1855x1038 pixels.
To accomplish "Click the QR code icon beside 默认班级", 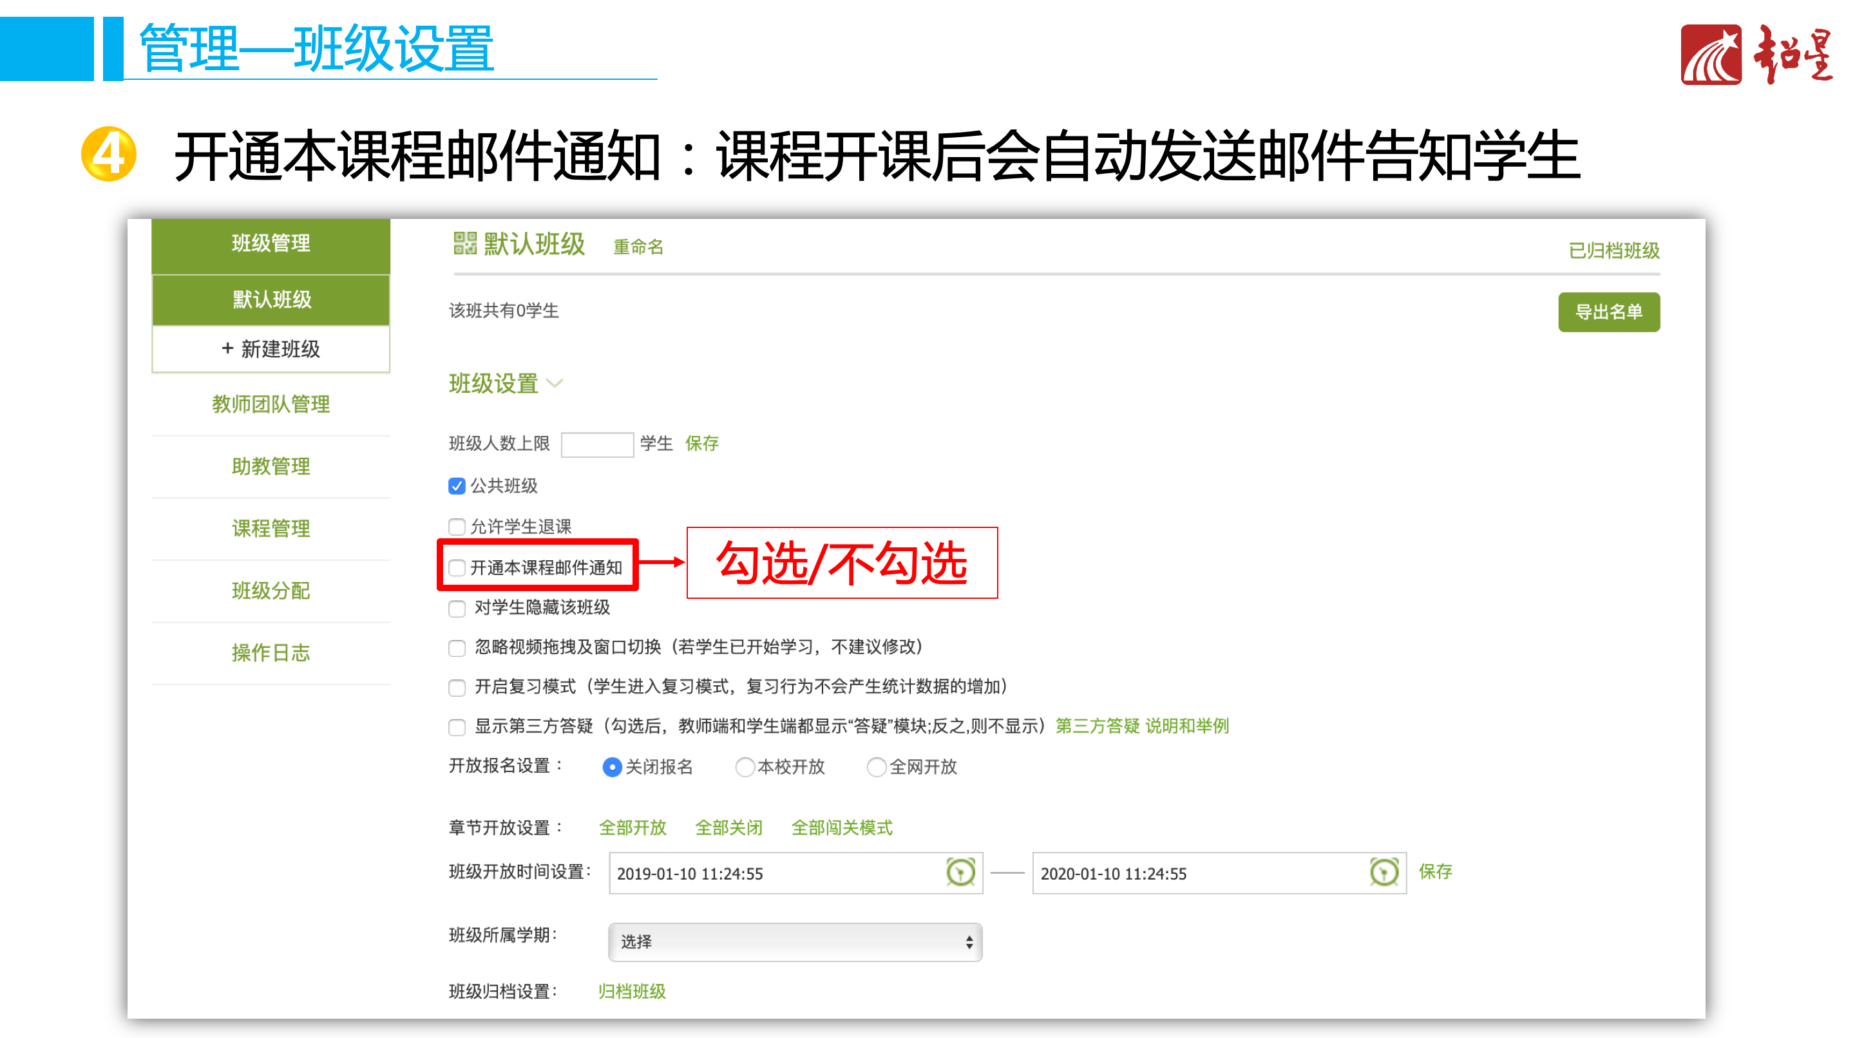I will click(x=464, y=243).
